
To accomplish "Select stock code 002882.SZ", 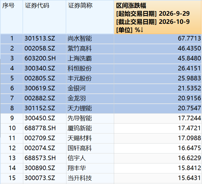I will point(40,98).
